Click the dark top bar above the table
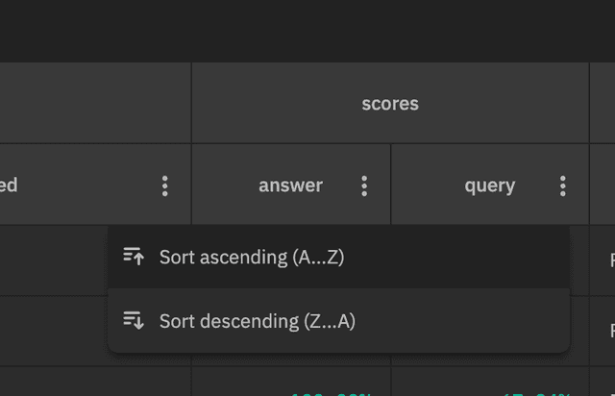The image size is (615, 396). 307,31
